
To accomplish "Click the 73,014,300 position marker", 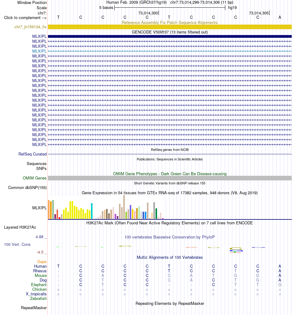I will click(x=148, y=13).
